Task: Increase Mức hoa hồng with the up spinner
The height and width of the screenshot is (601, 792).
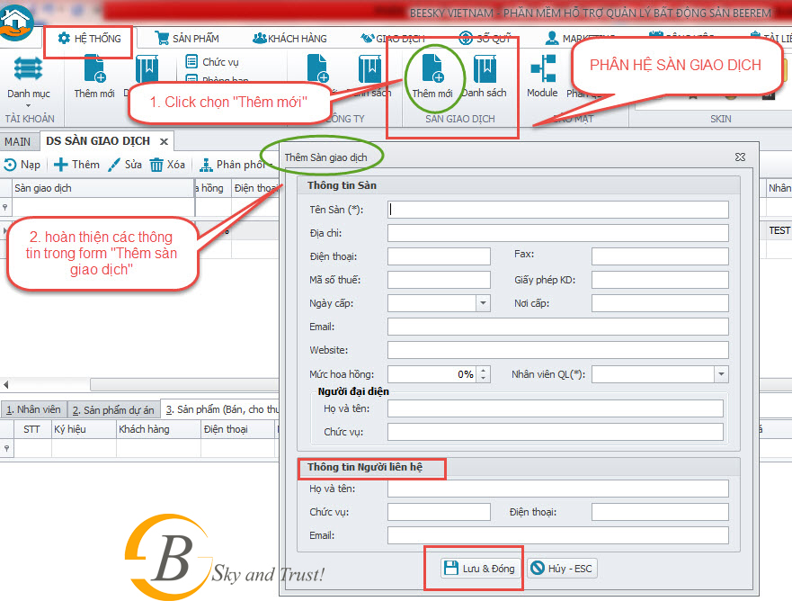Action: 484,370
